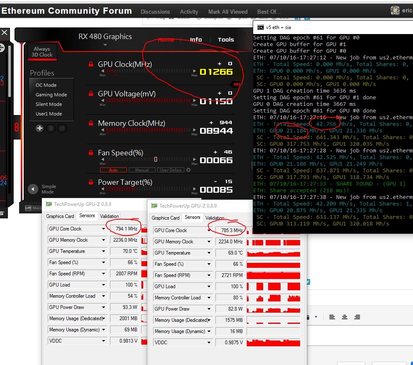This screenshot has width=413, height=365.
Task: Set fan control to User Define
Action: [171, 170]
